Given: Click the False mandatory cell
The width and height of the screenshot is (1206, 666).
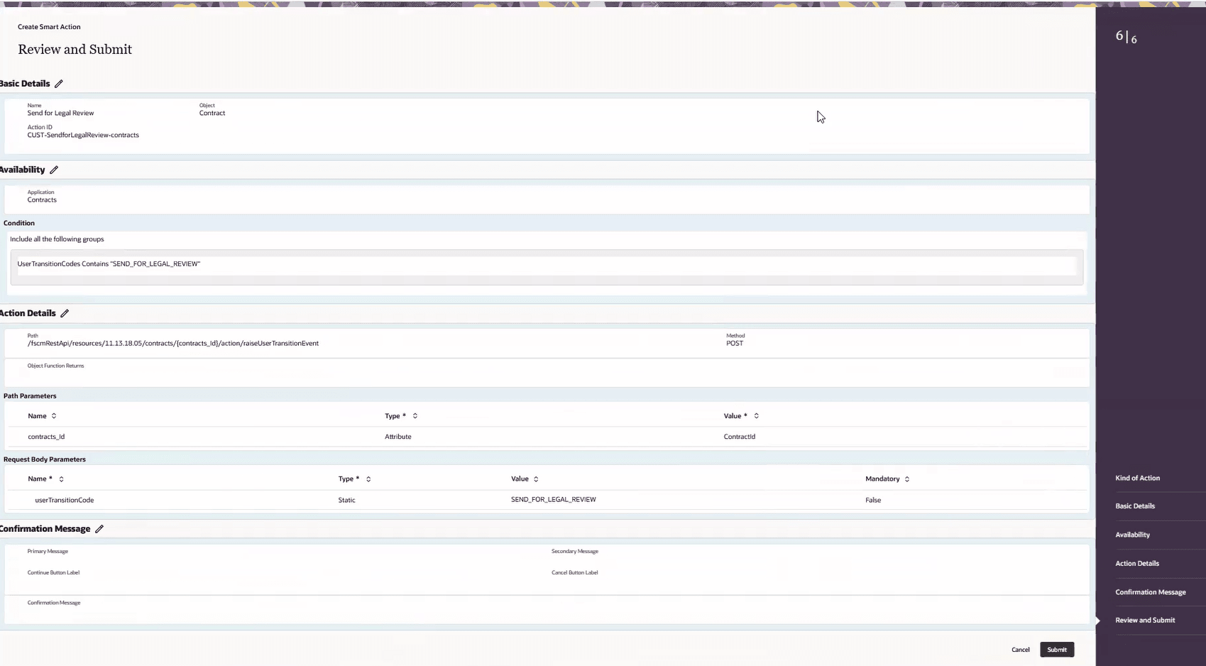Looking at the screenshot, I should tap(872, 500).
